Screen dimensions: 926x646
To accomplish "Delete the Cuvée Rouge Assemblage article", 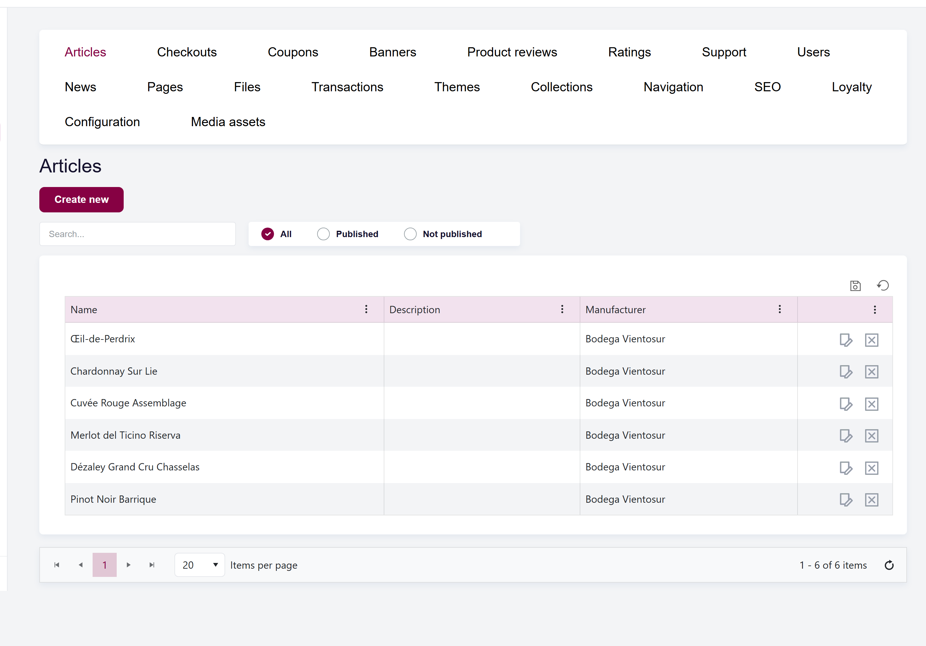I will coord(871,404).
